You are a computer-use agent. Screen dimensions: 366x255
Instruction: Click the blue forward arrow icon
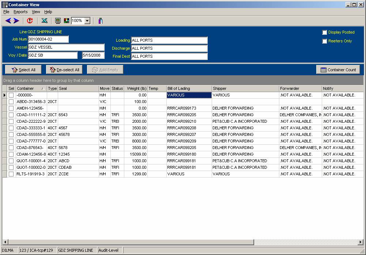click(x=16, y=21)
